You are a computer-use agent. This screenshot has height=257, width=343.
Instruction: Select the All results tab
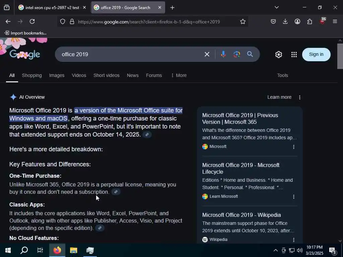(12, 75)
